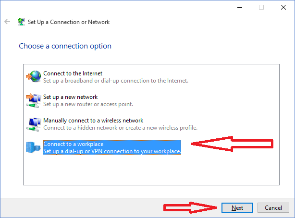Choose the highlighted 'Connect to a workplace' title
The image size is (295, 218).
(74, 144)
